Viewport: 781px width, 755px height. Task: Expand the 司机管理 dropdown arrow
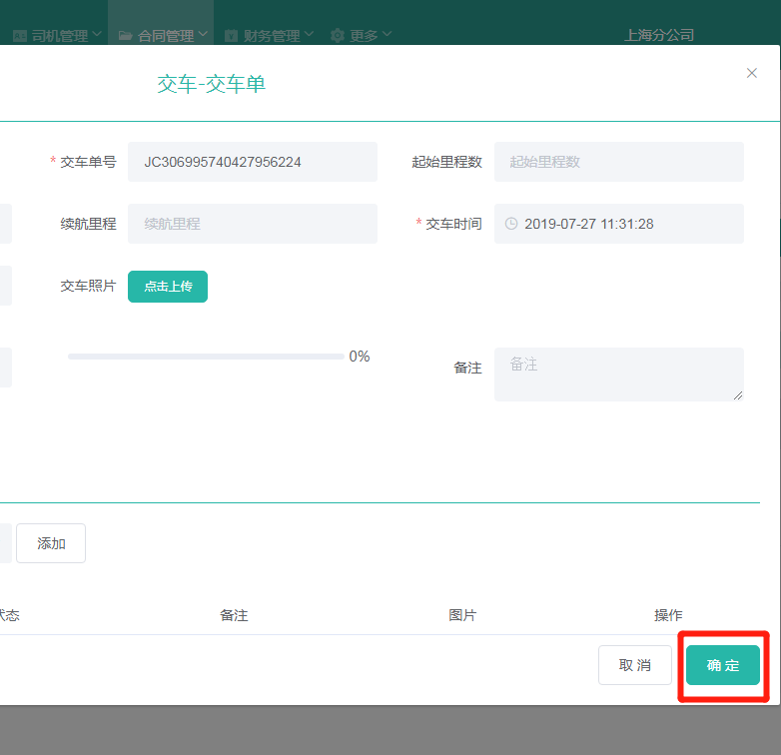click(x=97, y=35)
